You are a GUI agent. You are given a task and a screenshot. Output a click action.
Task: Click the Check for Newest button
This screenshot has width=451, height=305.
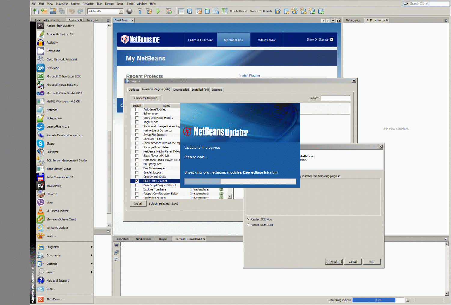pyautogui.click(x=145, y=98)
